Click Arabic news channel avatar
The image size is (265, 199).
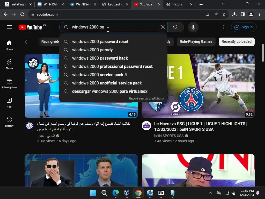pyautogui.click(x=30, y=126)
